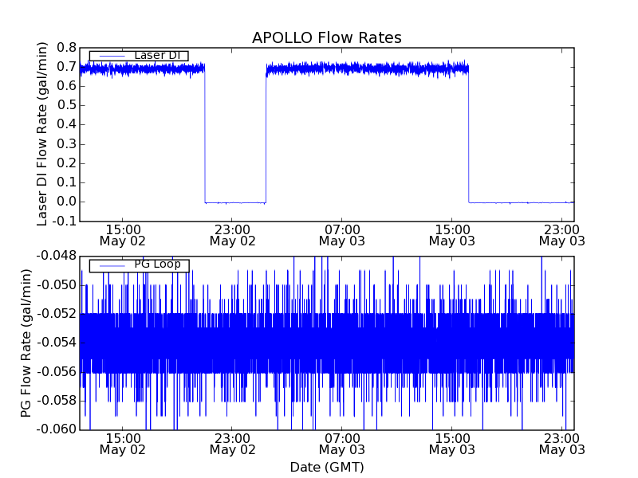The width and height of the screenshot is (638, 478).
Task: Click the 0.8 tick on top plot y-axis
Action: (x=65, y=48)
